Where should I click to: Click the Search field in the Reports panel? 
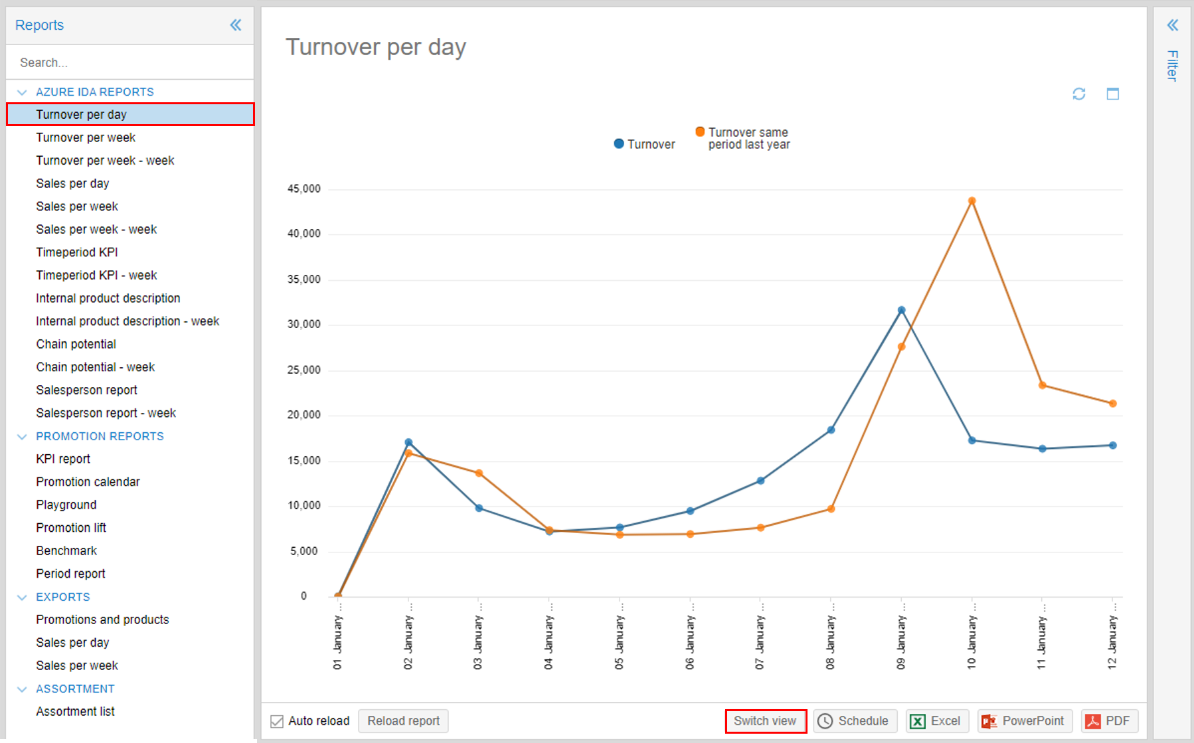[129, 62]
